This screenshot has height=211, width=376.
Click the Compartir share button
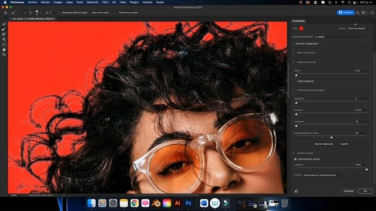point(345,12)
